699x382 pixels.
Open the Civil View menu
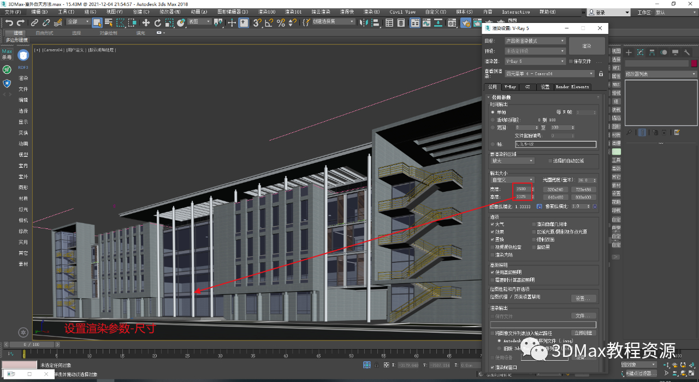click(402, 11)
